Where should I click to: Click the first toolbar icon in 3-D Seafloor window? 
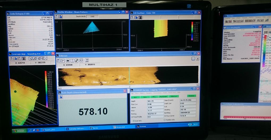132,17
